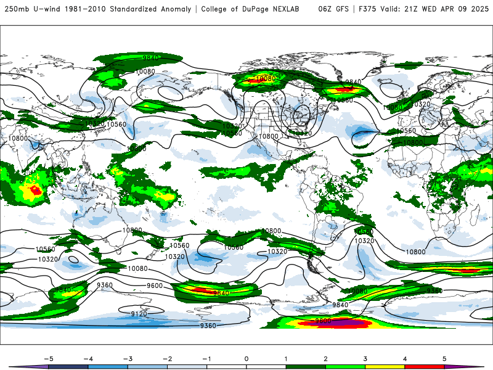Image resolution: width=493 pixels, height=370 pixels.
Task: Click the title text '250mb U-wind'
Action: [33, 9]
